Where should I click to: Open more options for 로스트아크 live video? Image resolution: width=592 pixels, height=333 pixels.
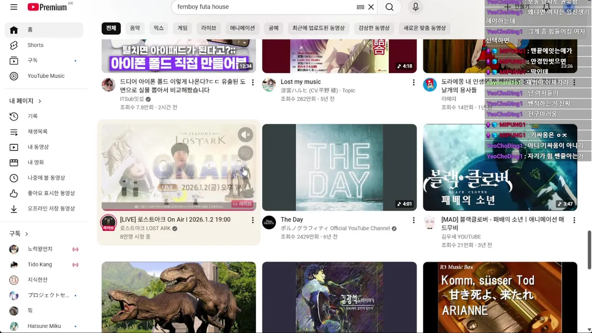(x=253, y=220)
